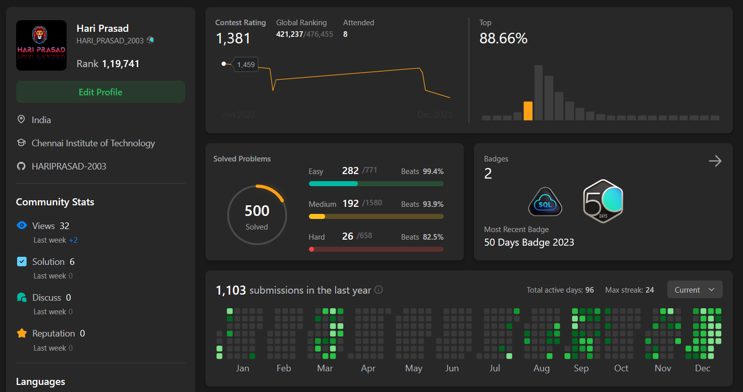The width and height of the screenshot is (743, 392).
Task: Click the Edit Profile button
Action: (100, 92)
